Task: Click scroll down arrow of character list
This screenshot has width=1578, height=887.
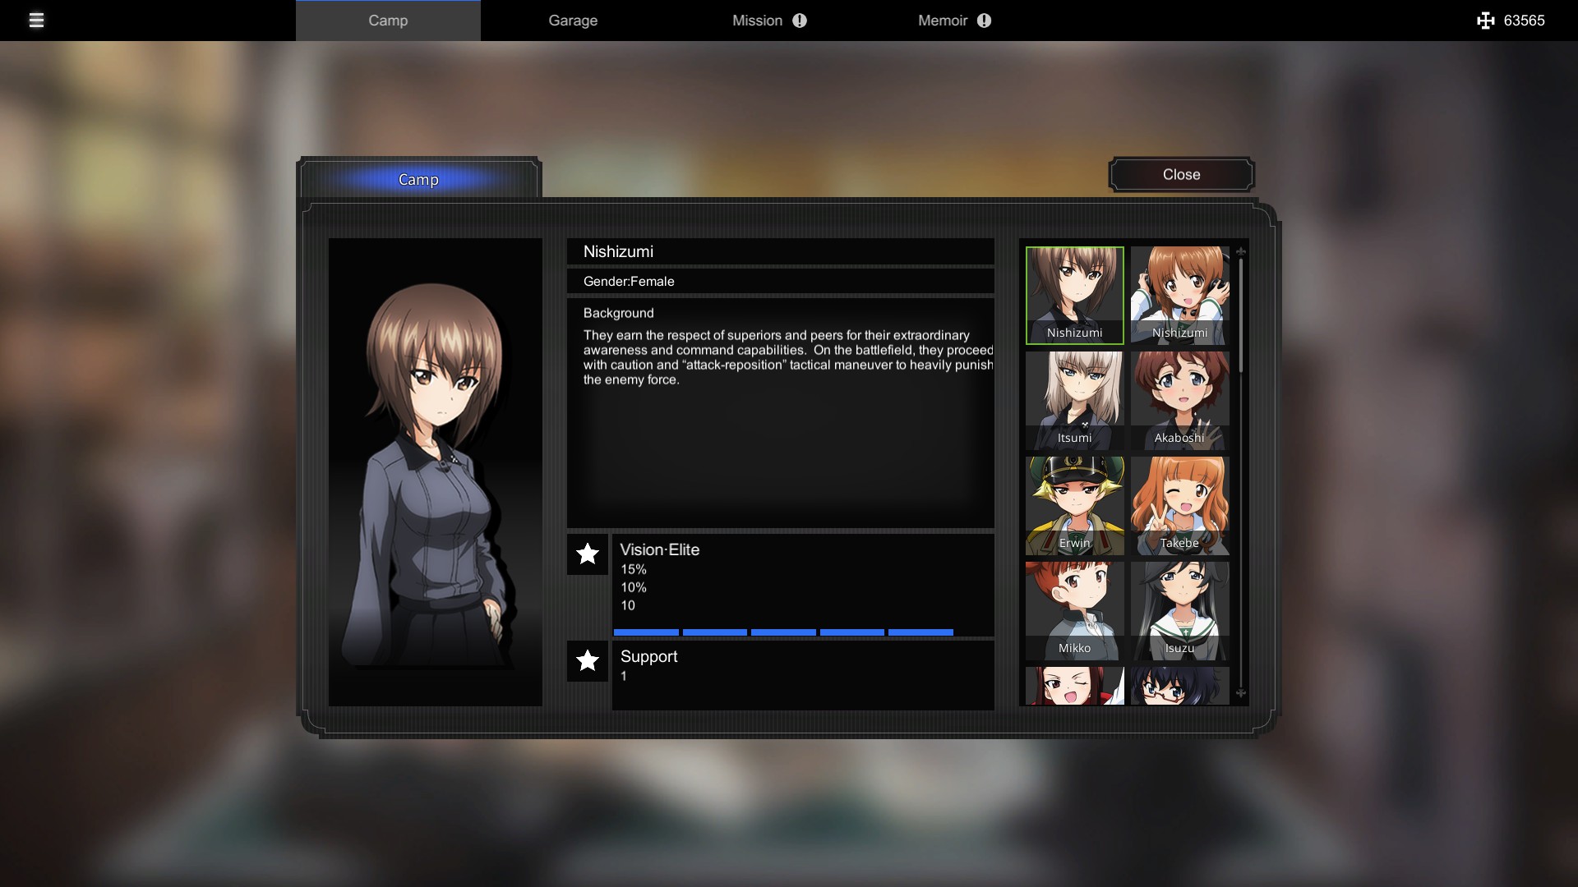Action: point(1241,694)
